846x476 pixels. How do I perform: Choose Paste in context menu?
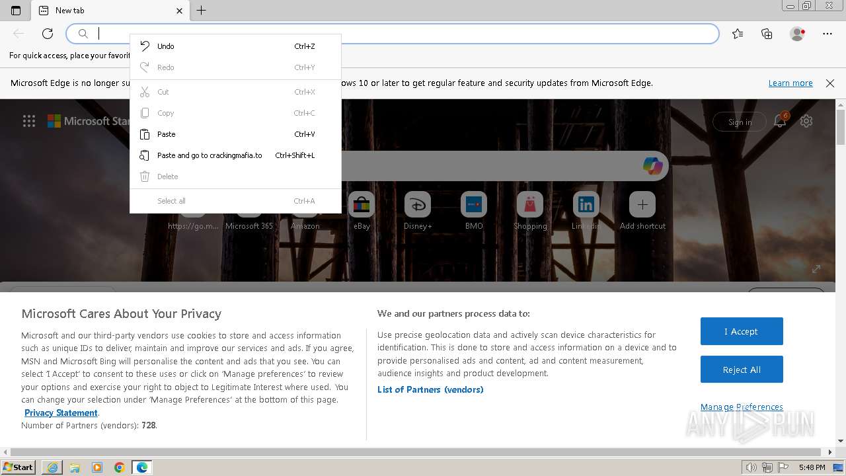[236, 134]
